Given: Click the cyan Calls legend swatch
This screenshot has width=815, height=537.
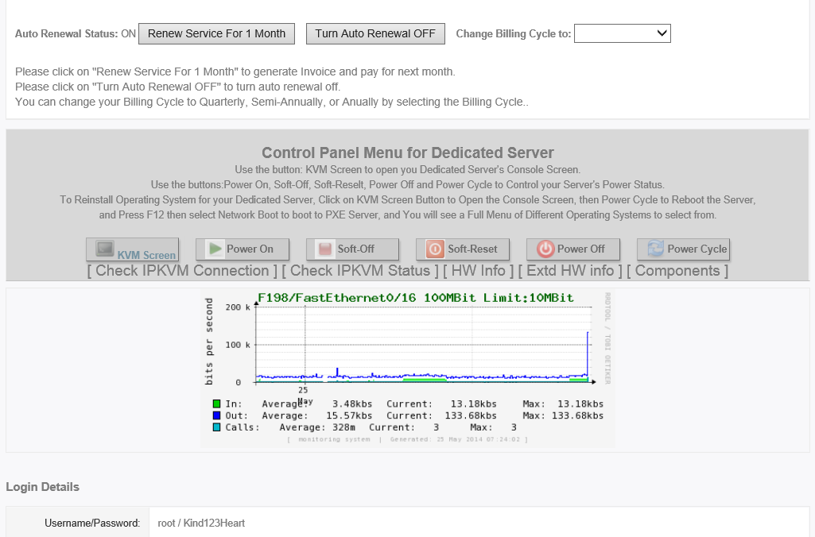Looking at the screenshot, I should coord(218,427).
